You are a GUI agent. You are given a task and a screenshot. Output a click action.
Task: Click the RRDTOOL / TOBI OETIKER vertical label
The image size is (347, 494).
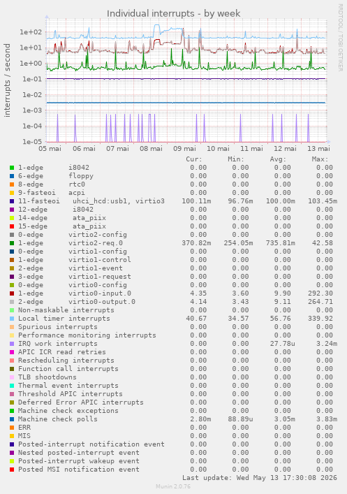(x=341, y=38)
